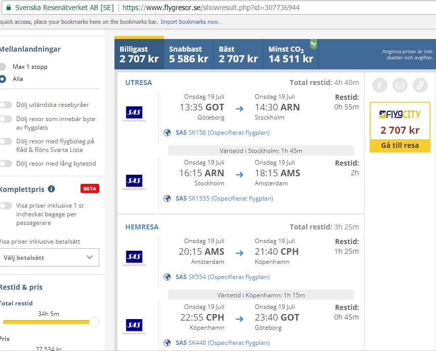Select the Max 1 stopp radio option
Viewport: 436px width, 351px height.
click(3, 67)
